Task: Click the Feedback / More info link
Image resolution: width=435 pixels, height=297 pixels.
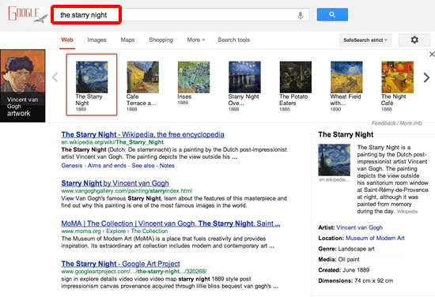Action: pyautogui.click(x=397, y=123)
